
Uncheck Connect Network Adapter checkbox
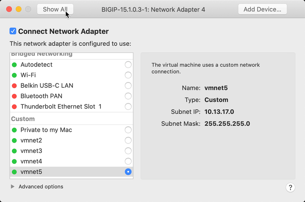click(13, 31)
